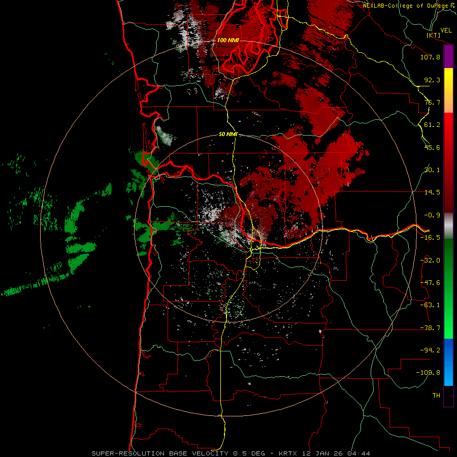Click the 30.1 velocity scale value

432,170
